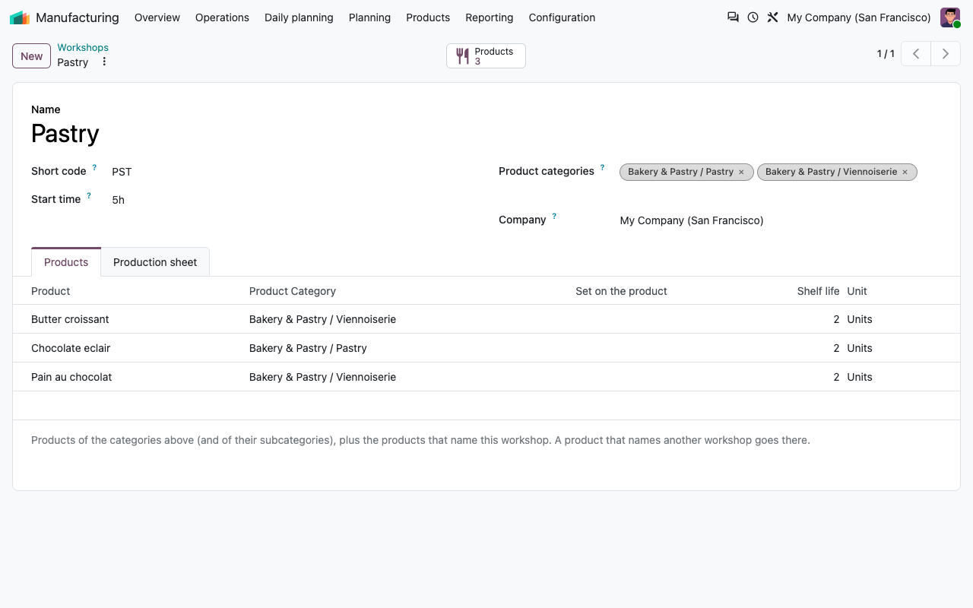Open the Company field dropdown
The image size is (973, 608).
point(781,220)
